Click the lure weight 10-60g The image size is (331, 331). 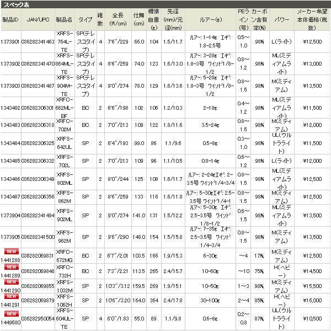coord(210,271)
